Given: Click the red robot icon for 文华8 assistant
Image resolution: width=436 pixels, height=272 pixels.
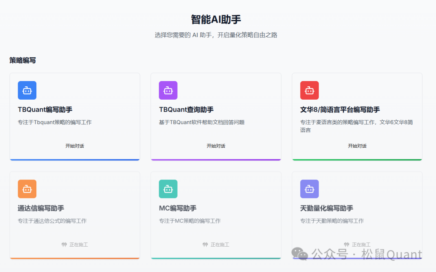Looking at the screenshot, I should pos(309,90).
